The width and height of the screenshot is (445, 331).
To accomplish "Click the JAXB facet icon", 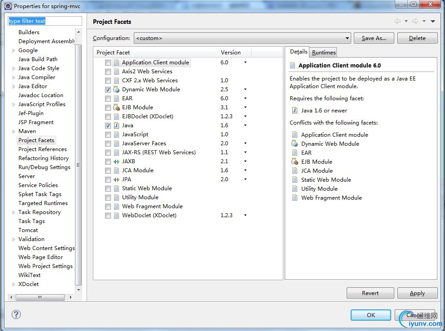I will (x=116, y=161).
